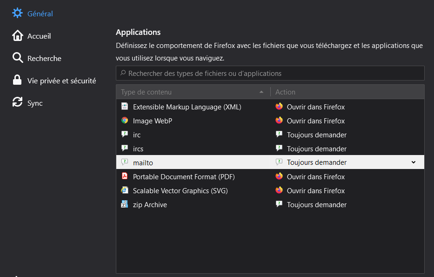
Task: Toggle sort arrow on Type de contenu
Action: pyautogui.click(x=261, y=92)
